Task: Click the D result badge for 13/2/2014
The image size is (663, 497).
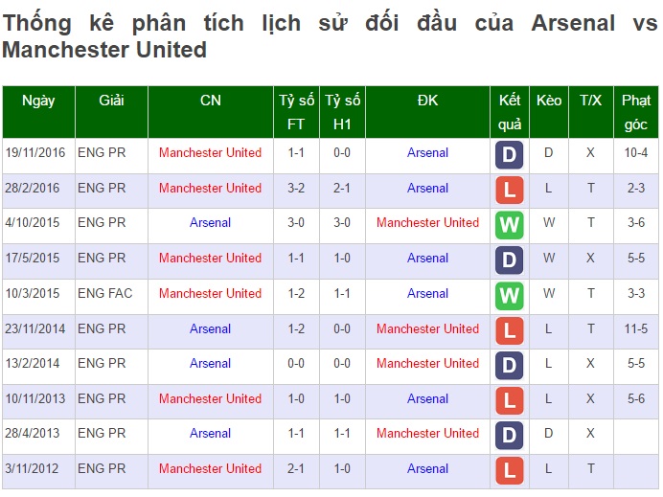Action: (x=509, y=366)
